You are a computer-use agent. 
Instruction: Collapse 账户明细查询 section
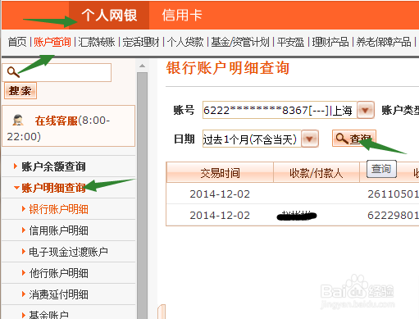coord(54,188)
